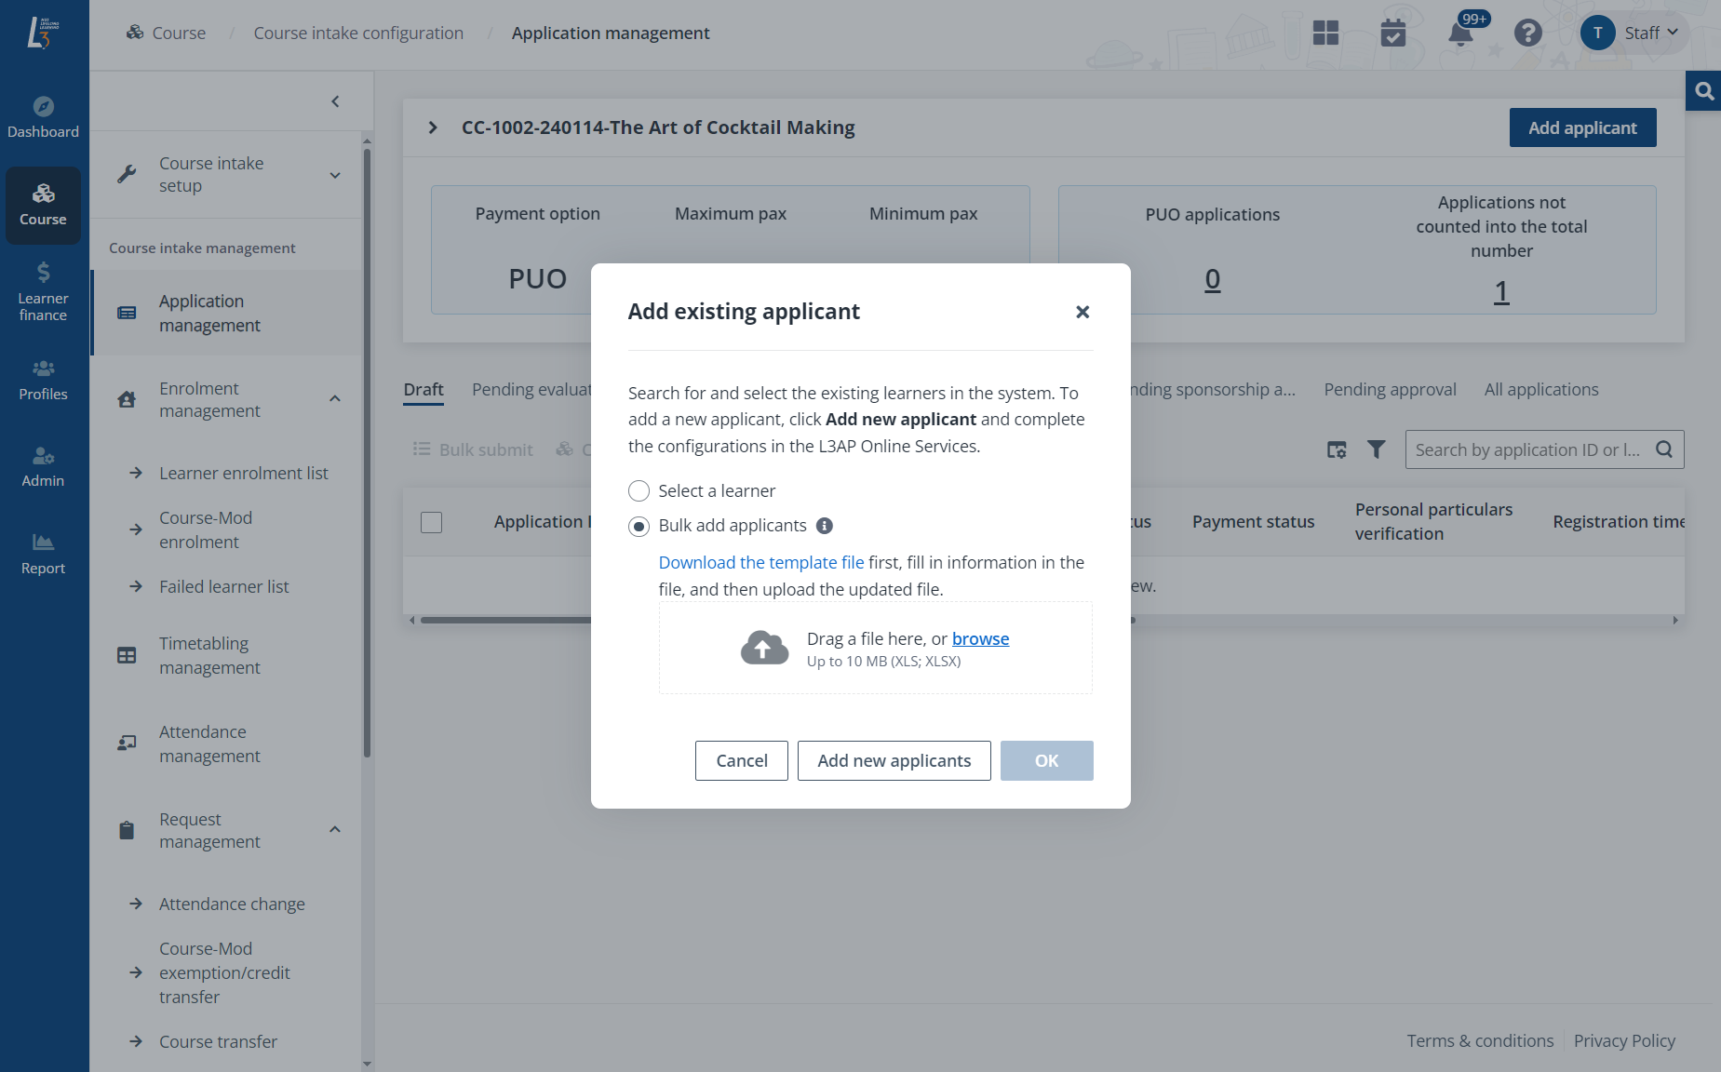Open the calendar icon in the top bar
This screenshot has height=1072, width=1721.
(x=1392, y=33)
